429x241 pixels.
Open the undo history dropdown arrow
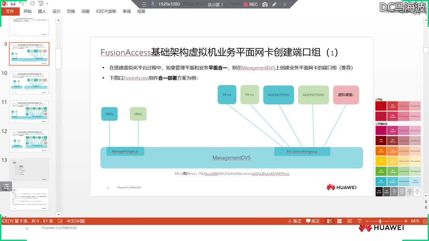(26, 4)
